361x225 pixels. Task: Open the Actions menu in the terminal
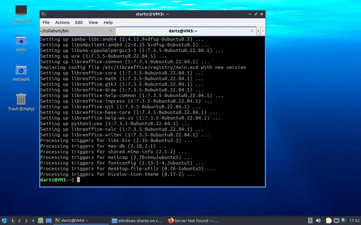[62, 22]
